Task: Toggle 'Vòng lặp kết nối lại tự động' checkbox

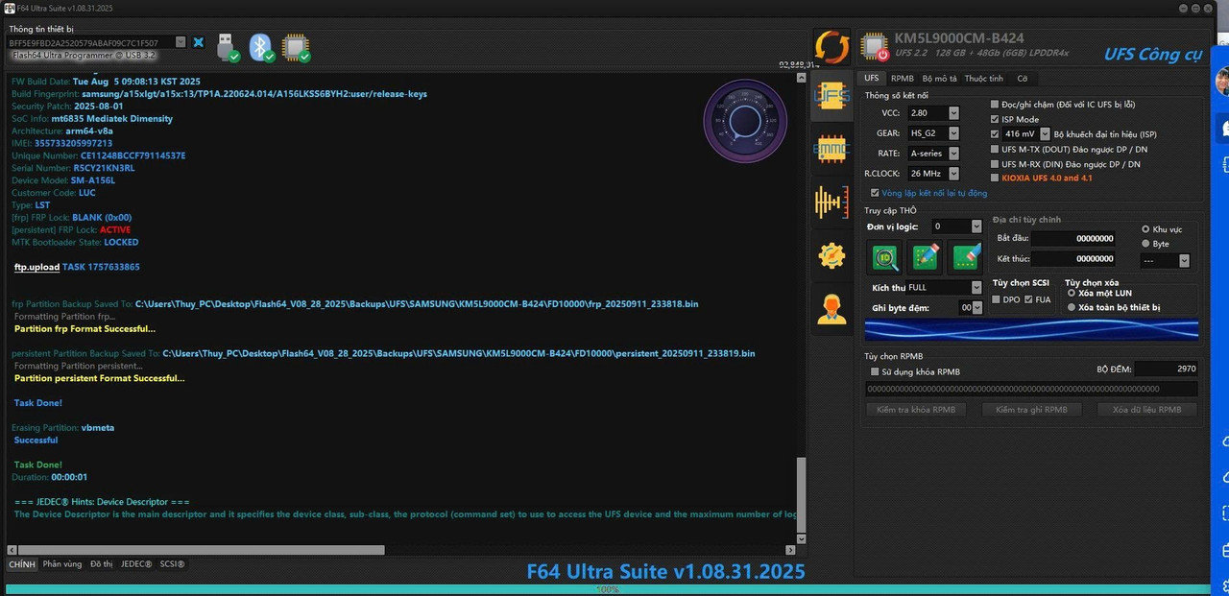Action: [x=874, y=193]
